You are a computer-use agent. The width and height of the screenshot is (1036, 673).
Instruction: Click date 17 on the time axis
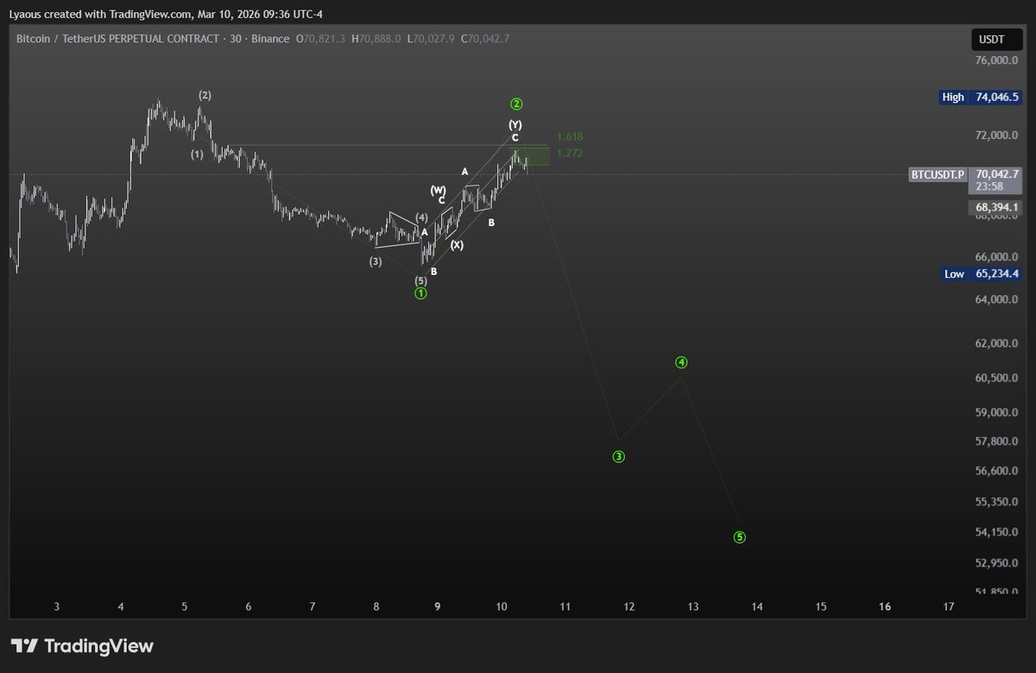tap(949, 607)
